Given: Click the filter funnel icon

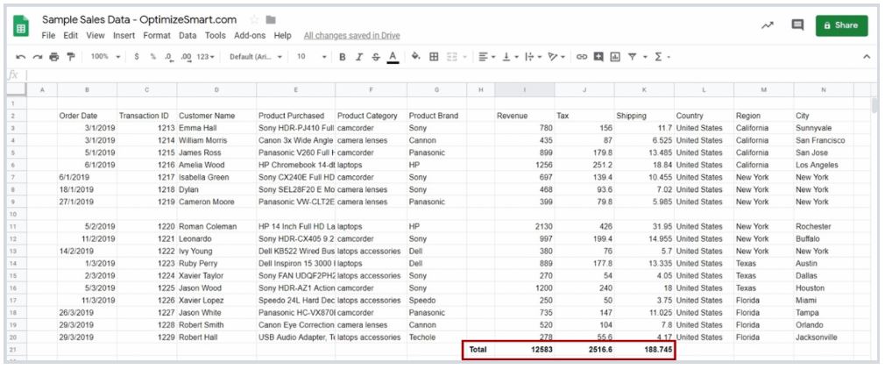Looking at the screenshot, I should pos(632,57).
